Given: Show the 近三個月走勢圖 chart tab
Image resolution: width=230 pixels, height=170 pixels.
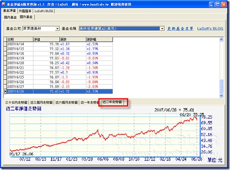Looking at the screenshot, I should [x=42, y=102].
